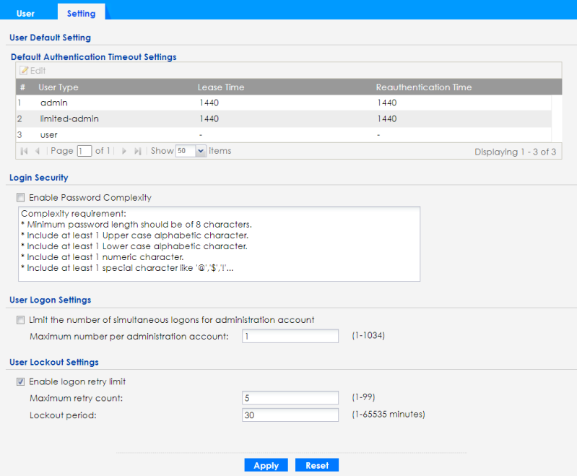Focus the Maximum retry count field

click(290, 398)
